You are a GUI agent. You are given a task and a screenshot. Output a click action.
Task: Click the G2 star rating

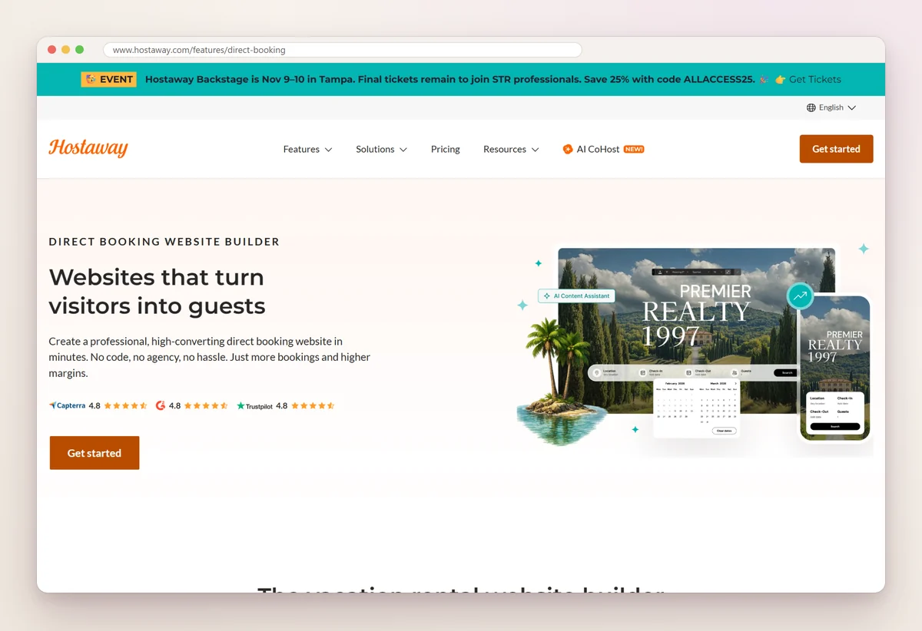tap(206, 405)
